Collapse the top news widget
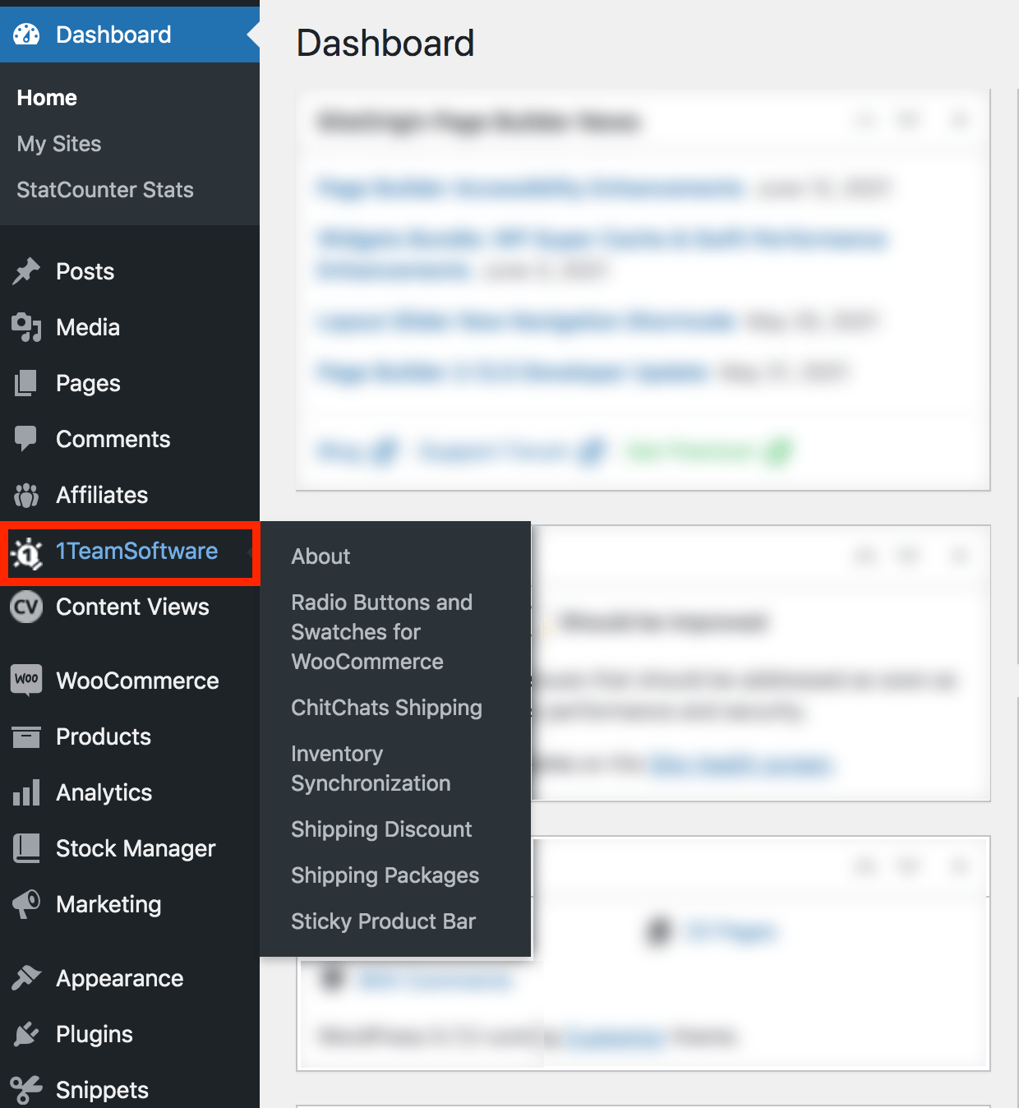 click(x=959, y=120)
